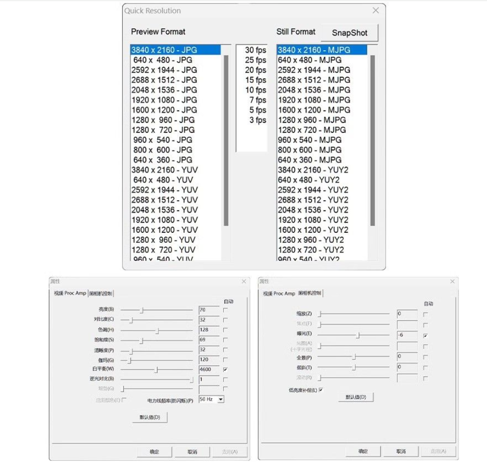This screenshot has height=462, width=487.
Task: Enable auto for 全景(P) pan
Action: pos(425,357)
